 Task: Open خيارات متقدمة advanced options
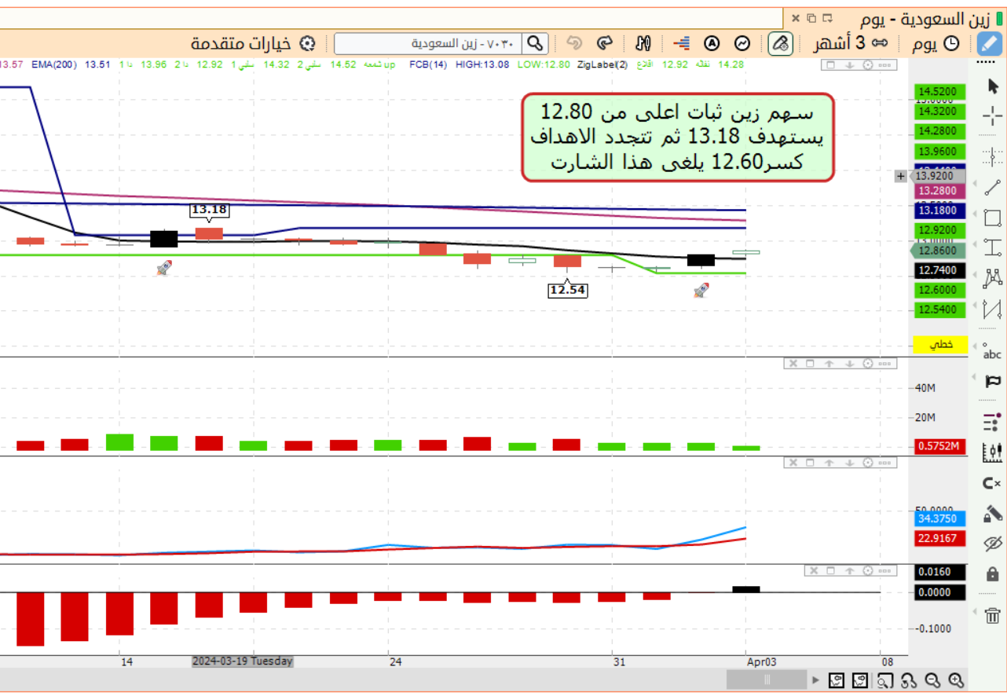click(242, 43)
